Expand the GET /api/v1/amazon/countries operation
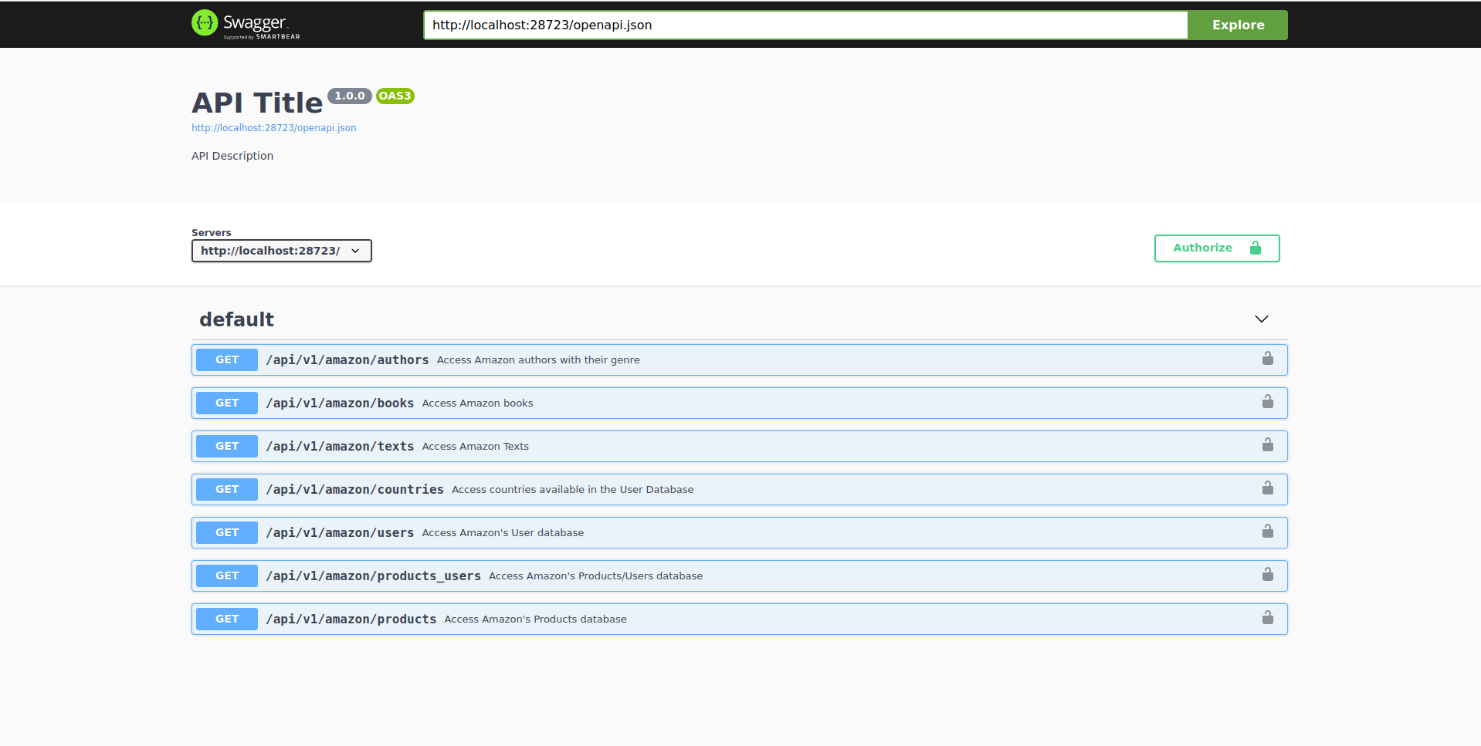 coord(354,490)
